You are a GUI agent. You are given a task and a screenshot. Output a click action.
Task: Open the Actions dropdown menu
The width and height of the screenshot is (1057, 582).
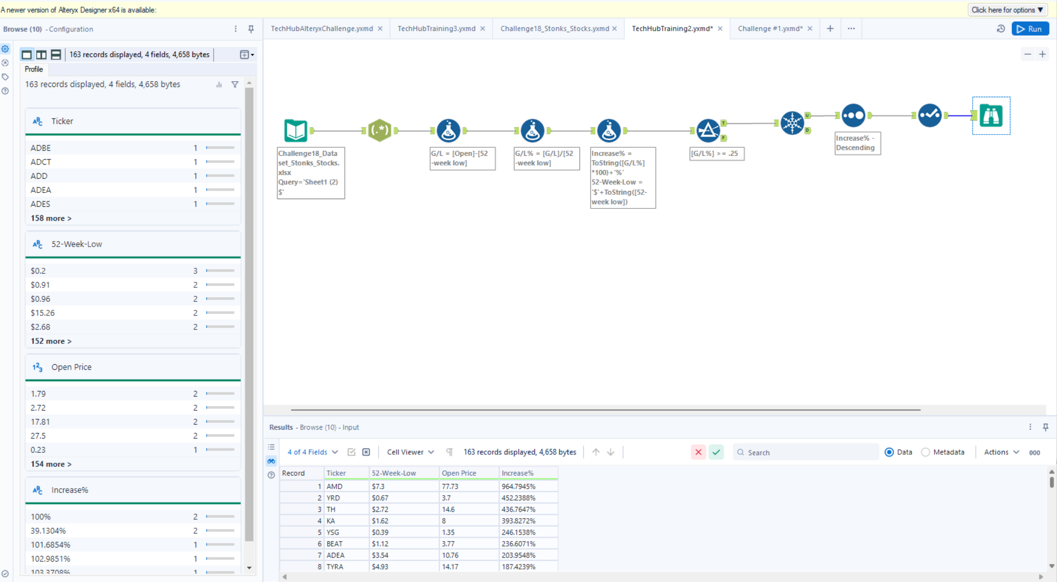coord(1001,452)
